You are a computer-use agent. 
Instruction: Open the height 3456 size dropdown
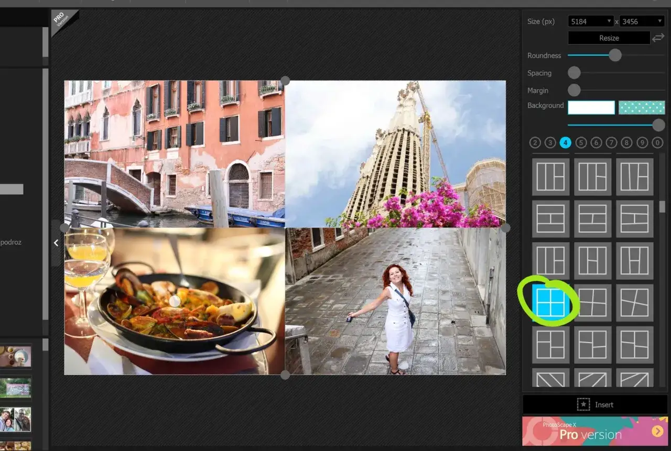point(642,21)
